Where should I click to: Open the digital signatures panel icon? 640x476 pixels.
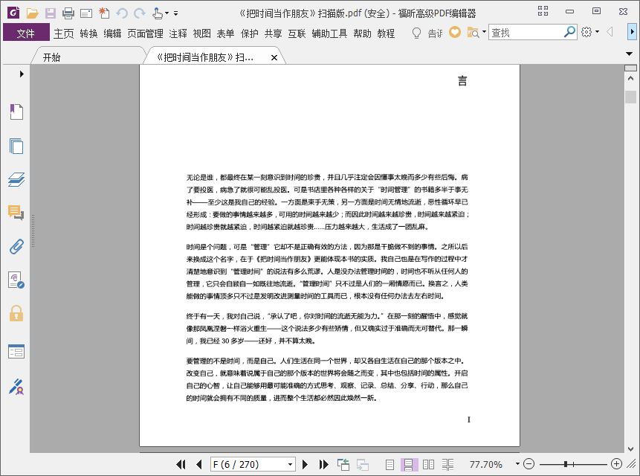click(x=16, y=280)
